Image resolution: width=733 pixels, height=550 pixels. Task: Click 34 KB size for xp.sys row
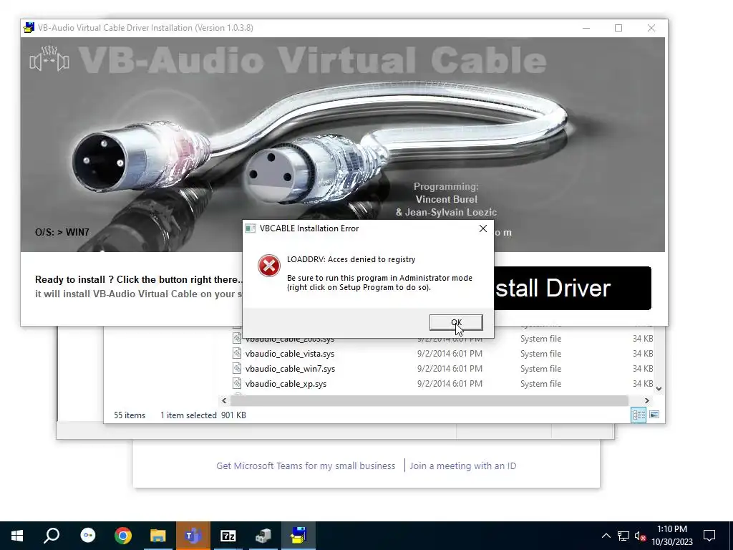tap(643, 384)
